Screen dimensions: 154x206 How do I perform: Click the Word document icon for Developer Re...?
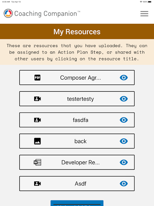[x=37, y=163]
